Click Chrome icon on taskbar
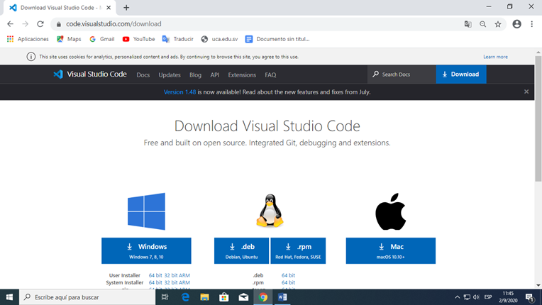This screenshot has width=542, height=305. tap(262, 297)
